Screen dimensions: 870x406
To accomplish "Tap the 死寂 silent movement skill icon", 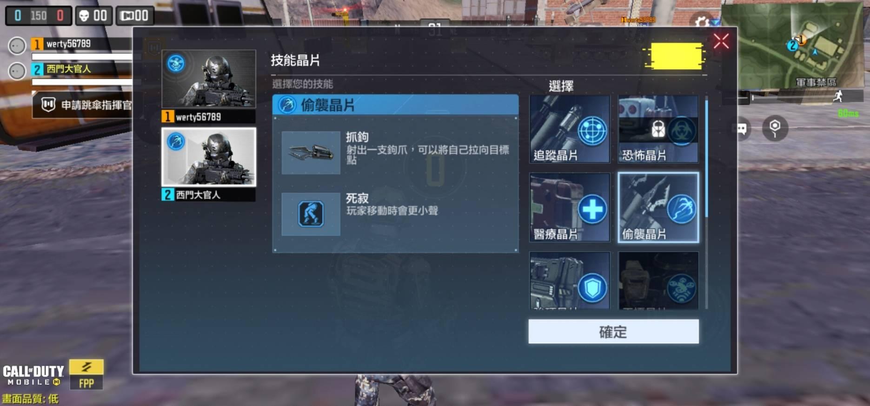I will [311, 214].
